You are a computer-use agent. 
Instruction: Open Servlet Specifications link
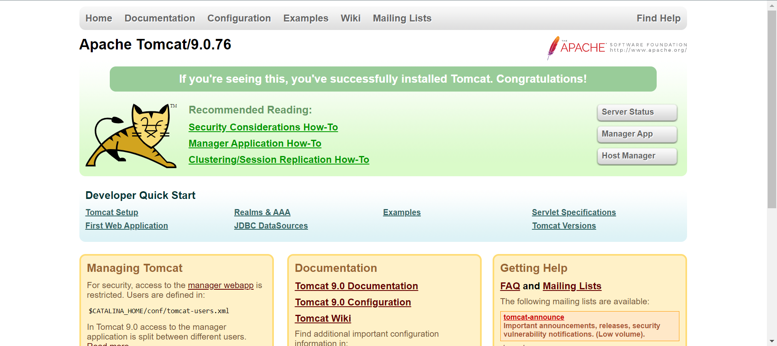point(574,212)
